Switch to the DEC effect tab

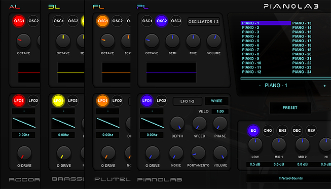pyautogui.click(x=297, y=131)
